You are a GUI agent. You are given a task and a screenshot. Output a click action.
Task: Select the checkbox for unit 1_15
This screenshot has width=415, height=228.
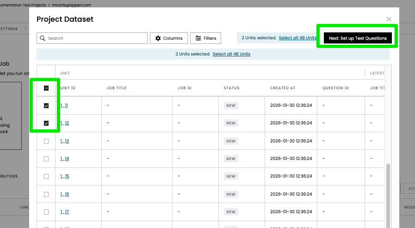pos(46,176)
